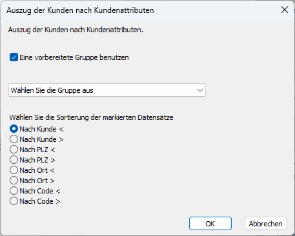The width and height of the screenshot is (295, 236).
Task: Click the 'Eine vorbereitete Gruppe benutzen' label text
Action: coord(74,57)
